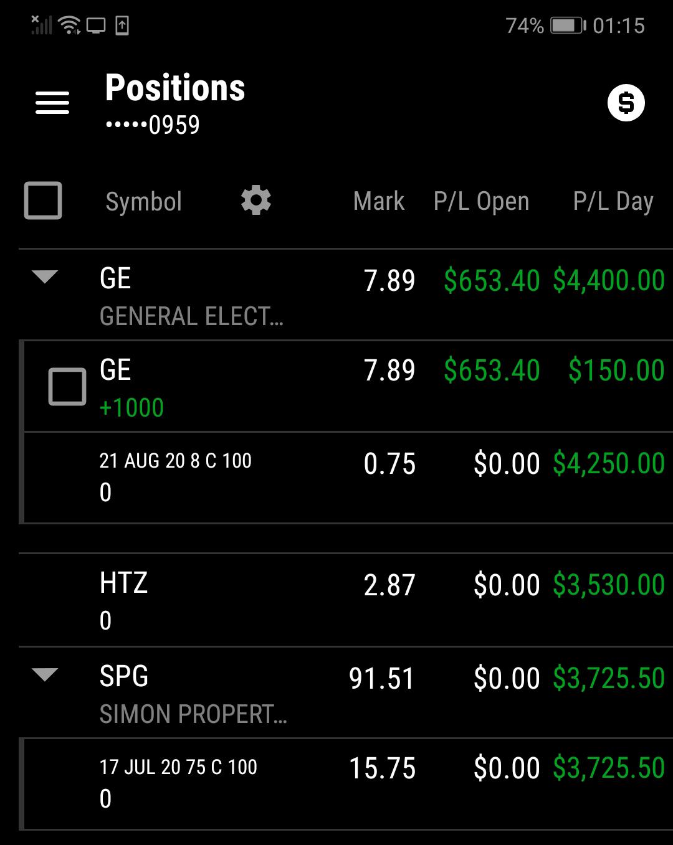Check the GE +1000 position checkbox
Viewport: 673px width, 845px height.
point(67,387)
